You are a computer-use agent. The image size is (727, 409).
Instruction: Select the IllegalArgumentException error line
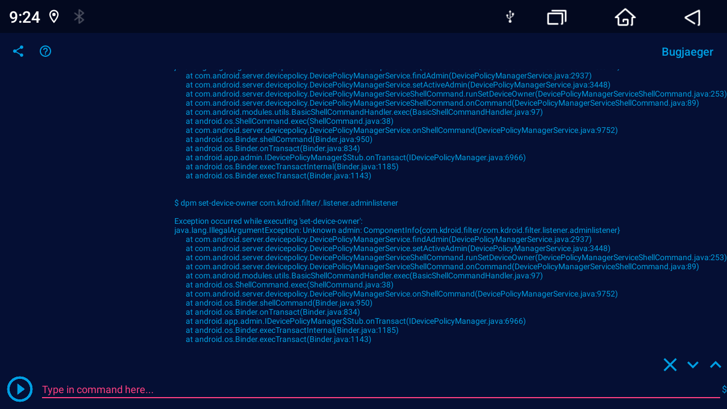396,230
